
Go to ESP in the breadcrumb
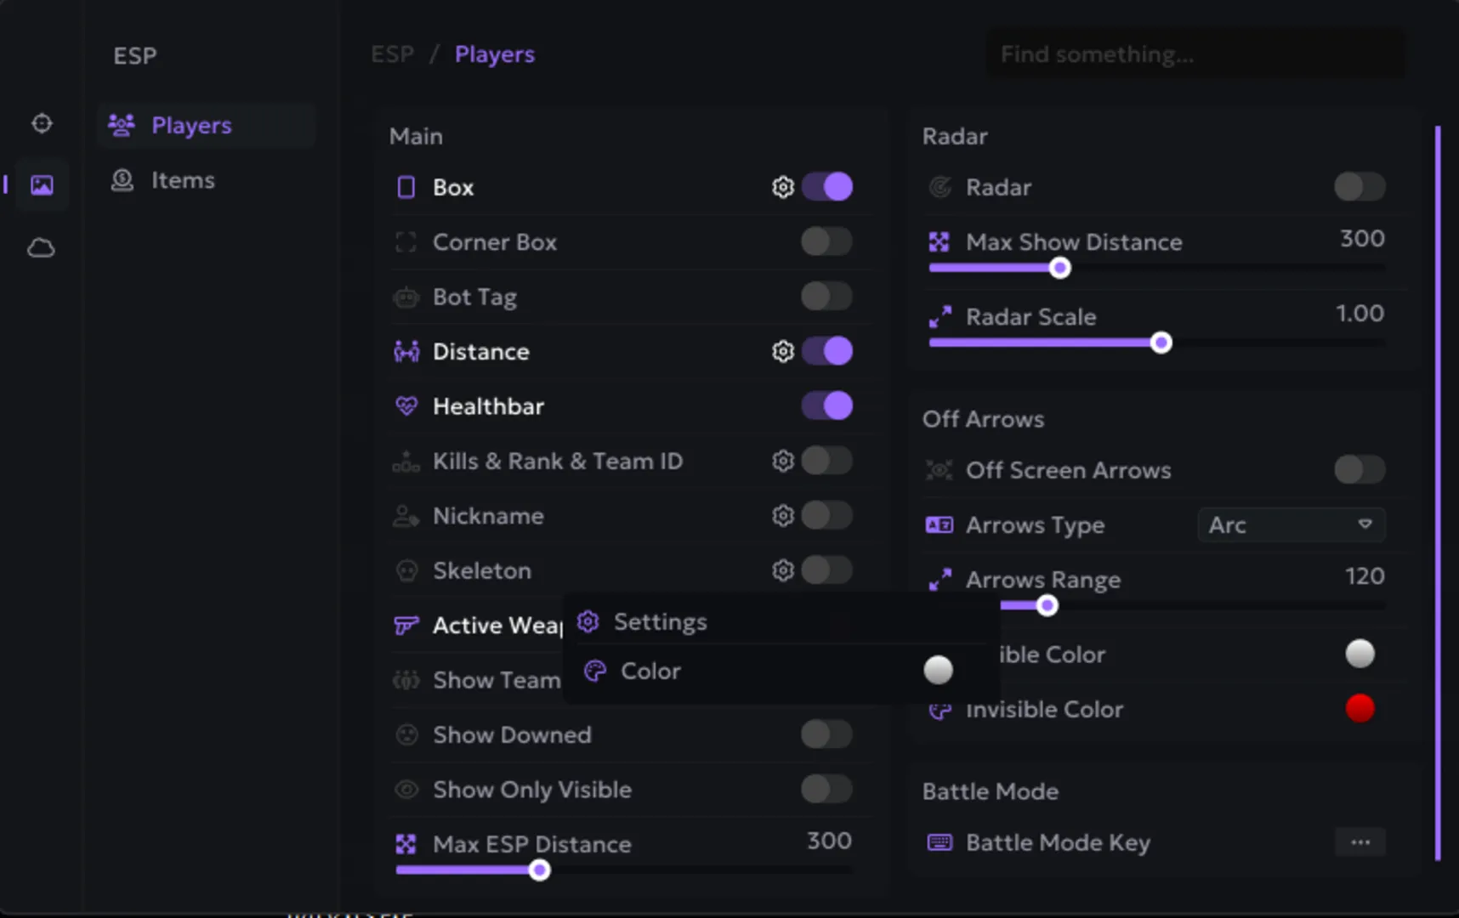tap(393, 54)
